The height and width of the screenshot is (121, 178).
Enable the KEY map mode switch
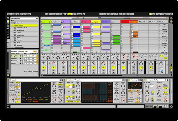153,14
